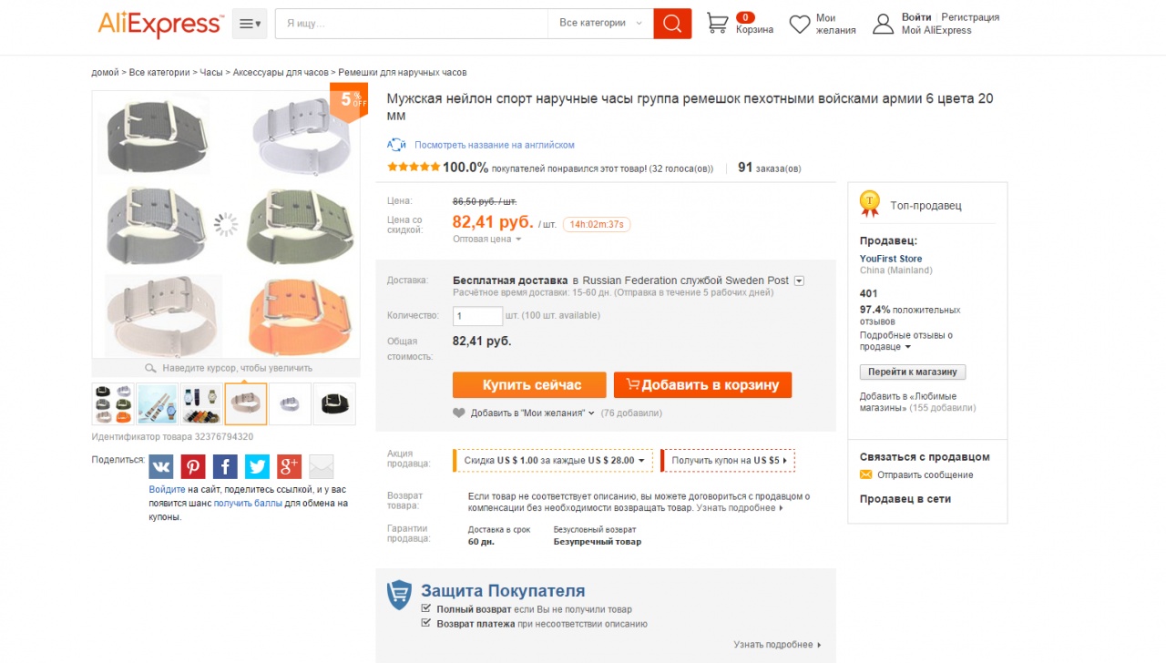Expand the 'Оптовая цена' option

click(487, 240)
